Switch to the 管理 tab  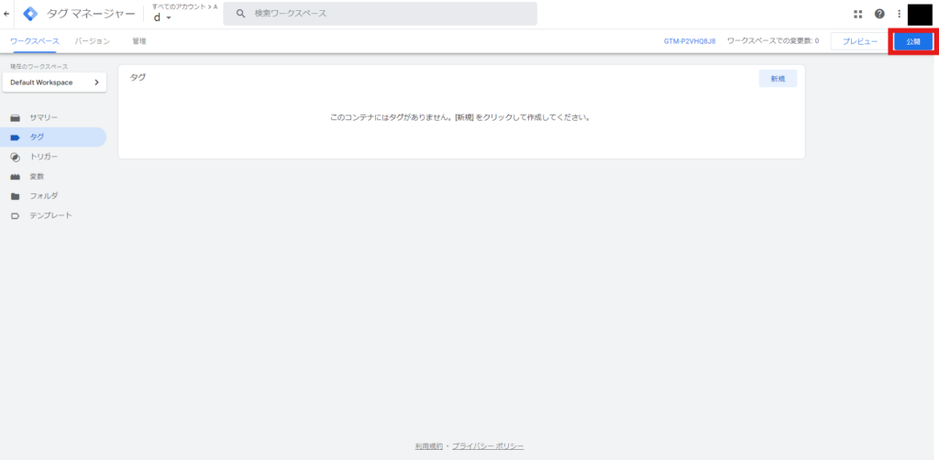(x=138, y=41)
